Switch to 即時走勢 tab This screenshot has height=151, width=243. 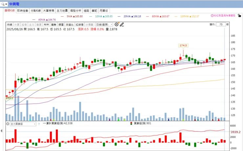tap(23, 11)
